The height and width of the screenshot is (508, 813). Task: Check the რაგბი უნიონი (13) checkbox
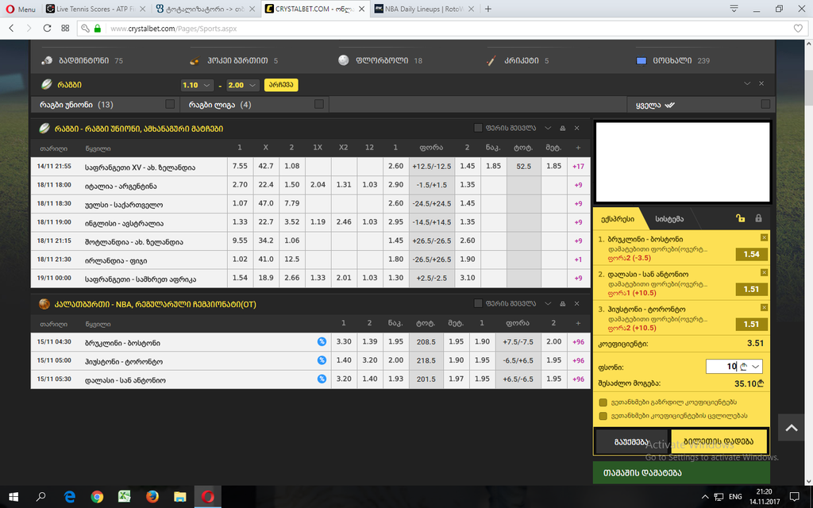point(170,104)
